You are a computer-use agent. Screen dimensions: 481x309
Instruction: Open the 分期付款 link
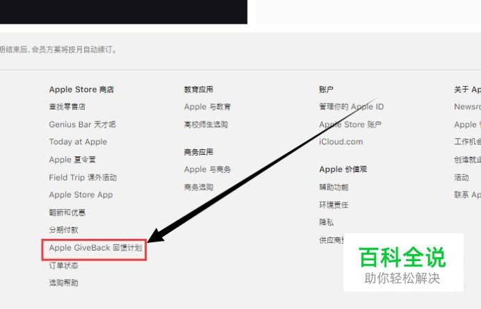63,230
